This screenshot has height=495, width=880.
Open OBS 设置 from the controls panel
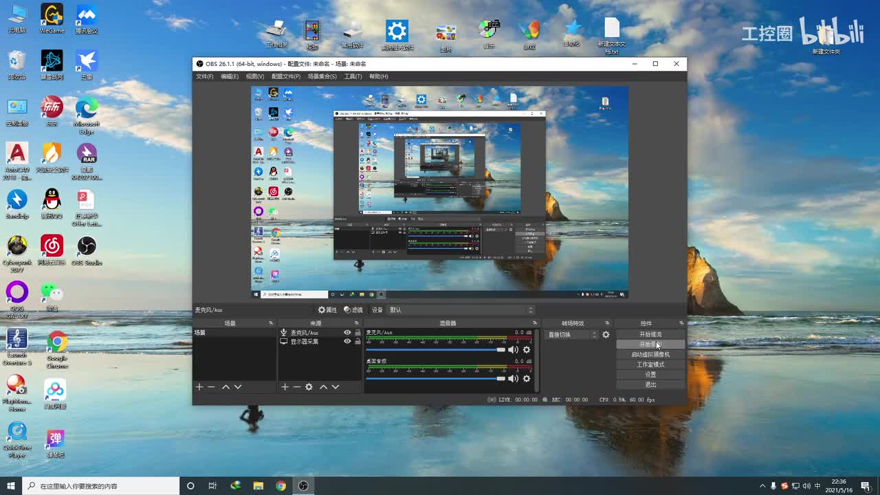(650, 375)
